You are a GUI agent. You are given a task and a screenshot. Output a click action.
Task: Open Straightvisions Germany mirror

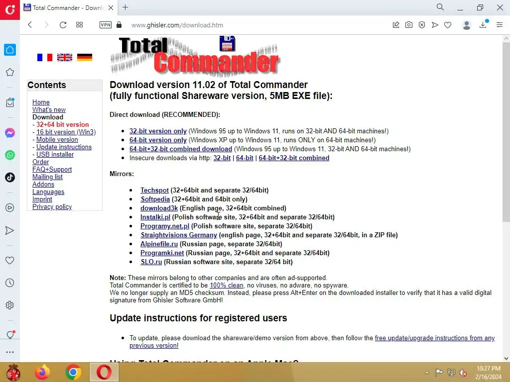click(179, 235)
